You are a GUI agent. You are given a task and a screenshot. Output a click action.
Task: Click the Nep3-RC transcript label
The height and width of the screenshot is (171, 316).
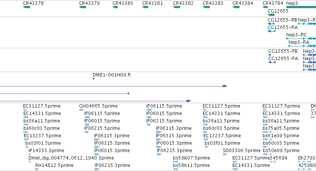[296, 35]
